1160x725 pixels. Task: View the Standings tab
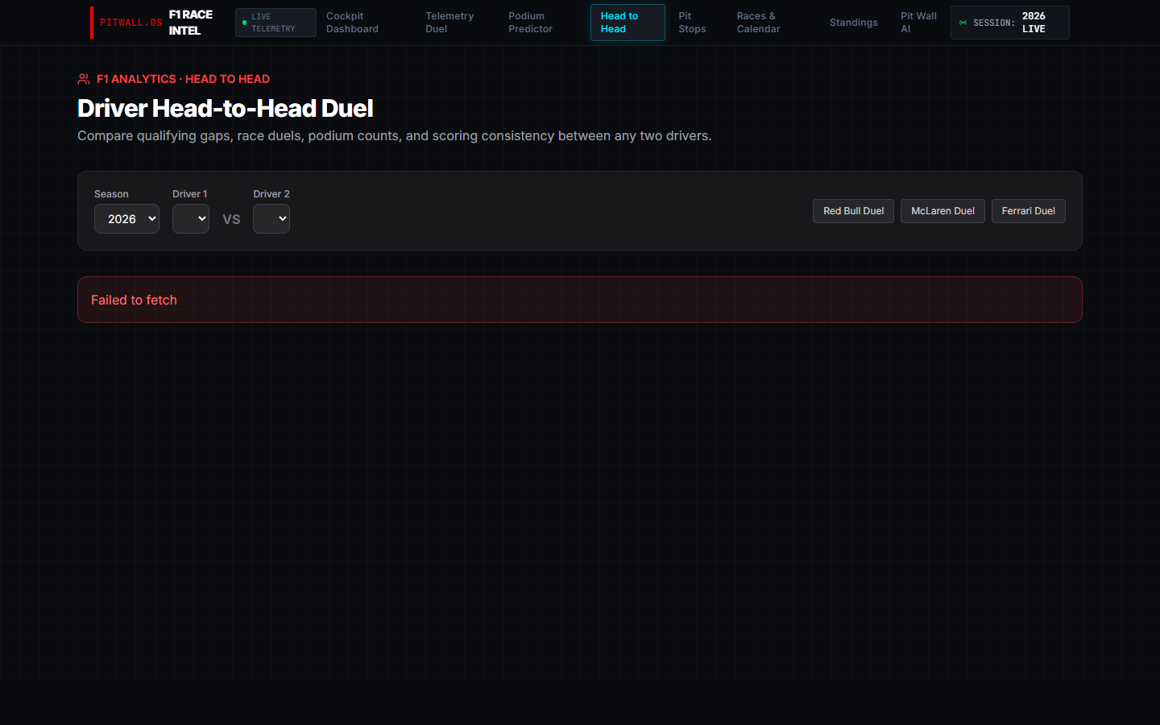(x=854, y=23)
